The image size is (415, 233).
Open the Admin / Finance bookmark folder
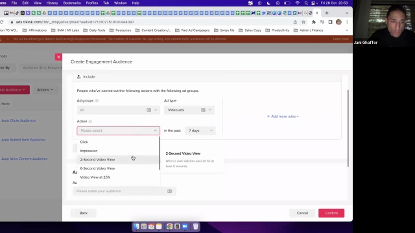[309, 30]
